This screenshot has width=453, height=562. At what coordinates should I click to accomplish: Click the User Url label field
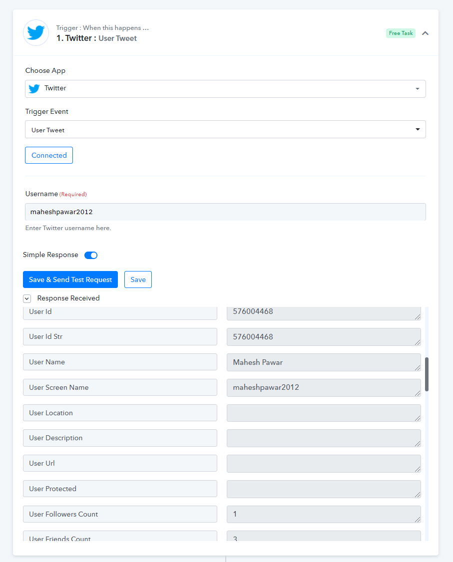click(120, 463)
